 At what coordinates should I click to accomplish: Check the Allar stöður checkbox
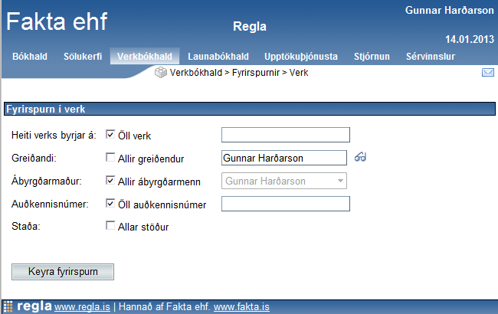[111, 226]
